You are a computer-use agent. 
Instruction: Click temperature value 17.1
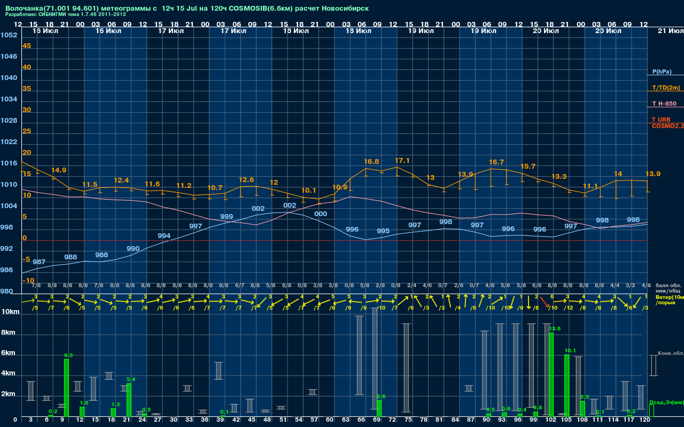pos(402,161)
